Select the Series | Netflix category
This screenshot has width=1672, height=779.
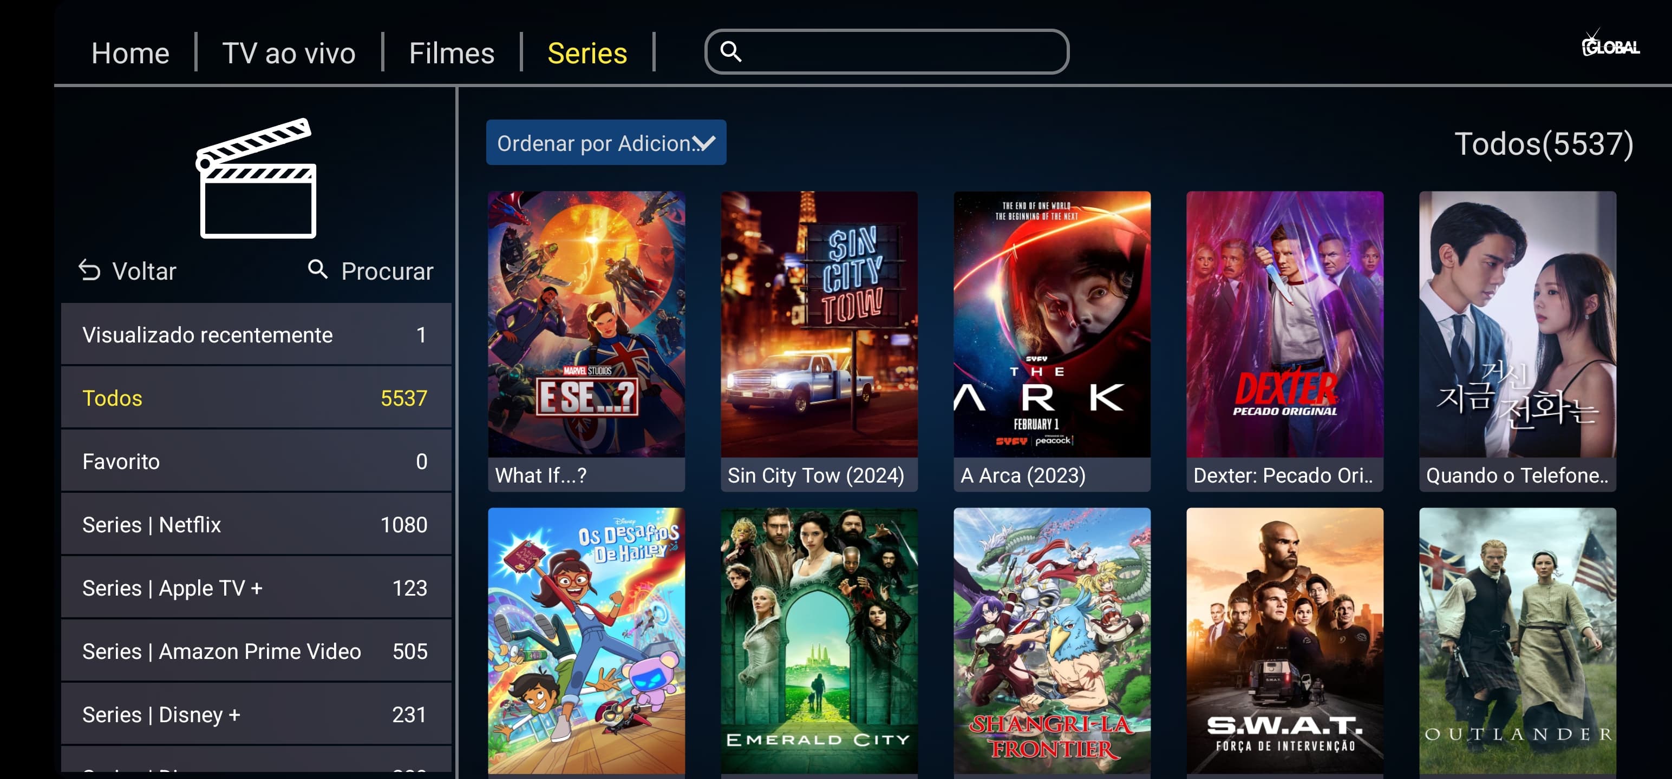point(256,524)
